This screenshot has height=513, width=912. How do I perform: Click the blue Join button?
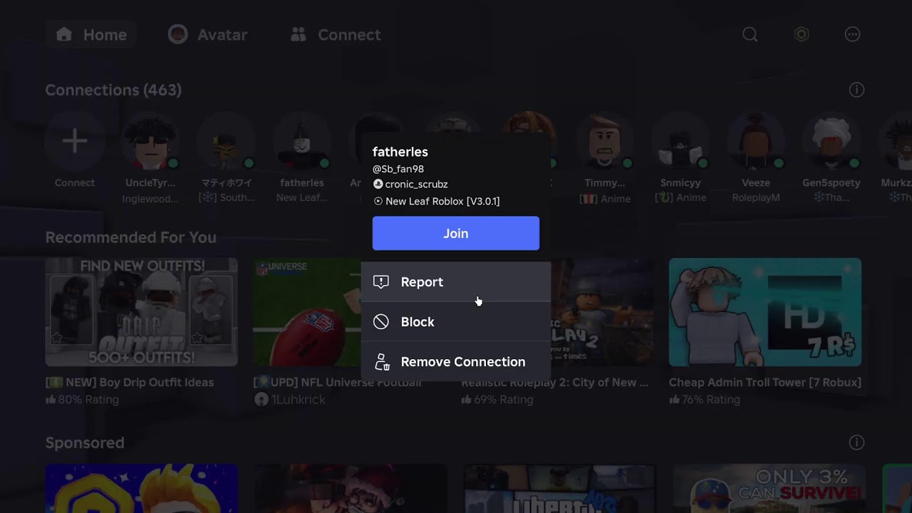tap(456, 233)
